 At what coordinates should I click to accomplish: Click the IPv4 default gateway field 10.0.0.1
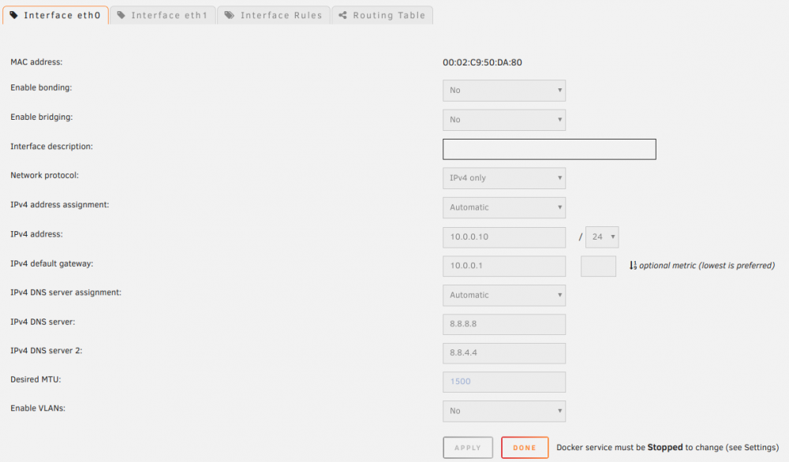point(503,266)
